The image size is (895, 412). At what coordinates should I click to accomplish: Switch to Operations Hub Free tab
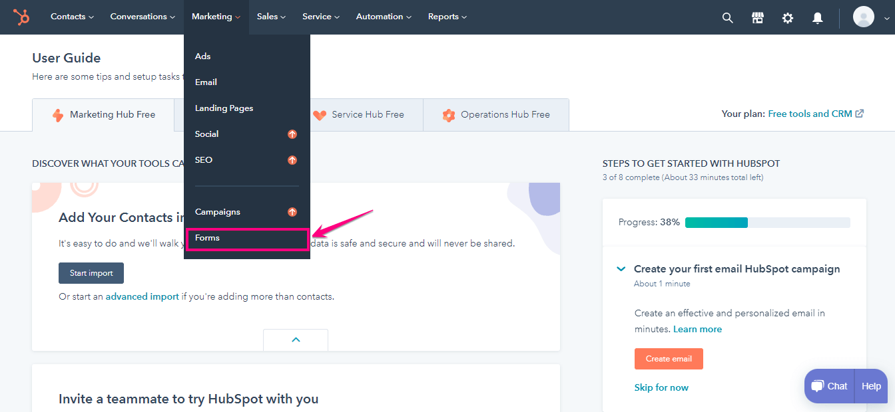pos(496,114)
